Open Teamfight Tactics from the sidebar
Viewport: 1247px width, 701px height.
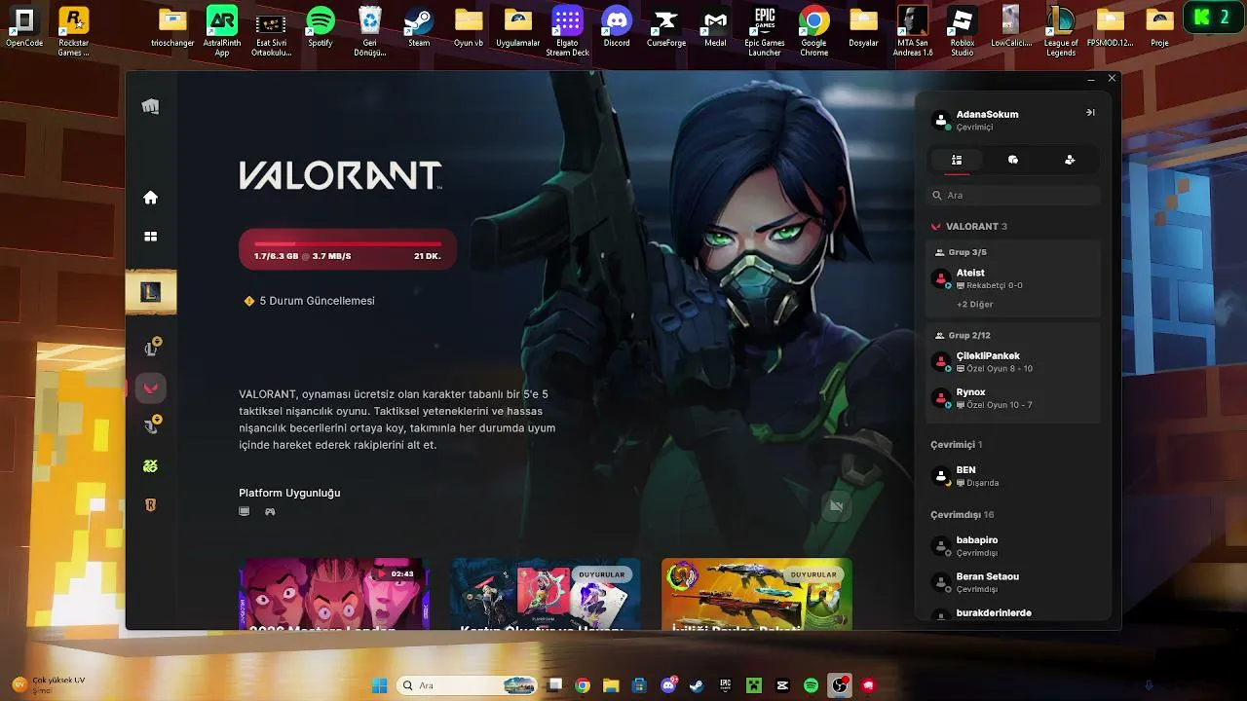pyautogui.click(x=150, y=425)
